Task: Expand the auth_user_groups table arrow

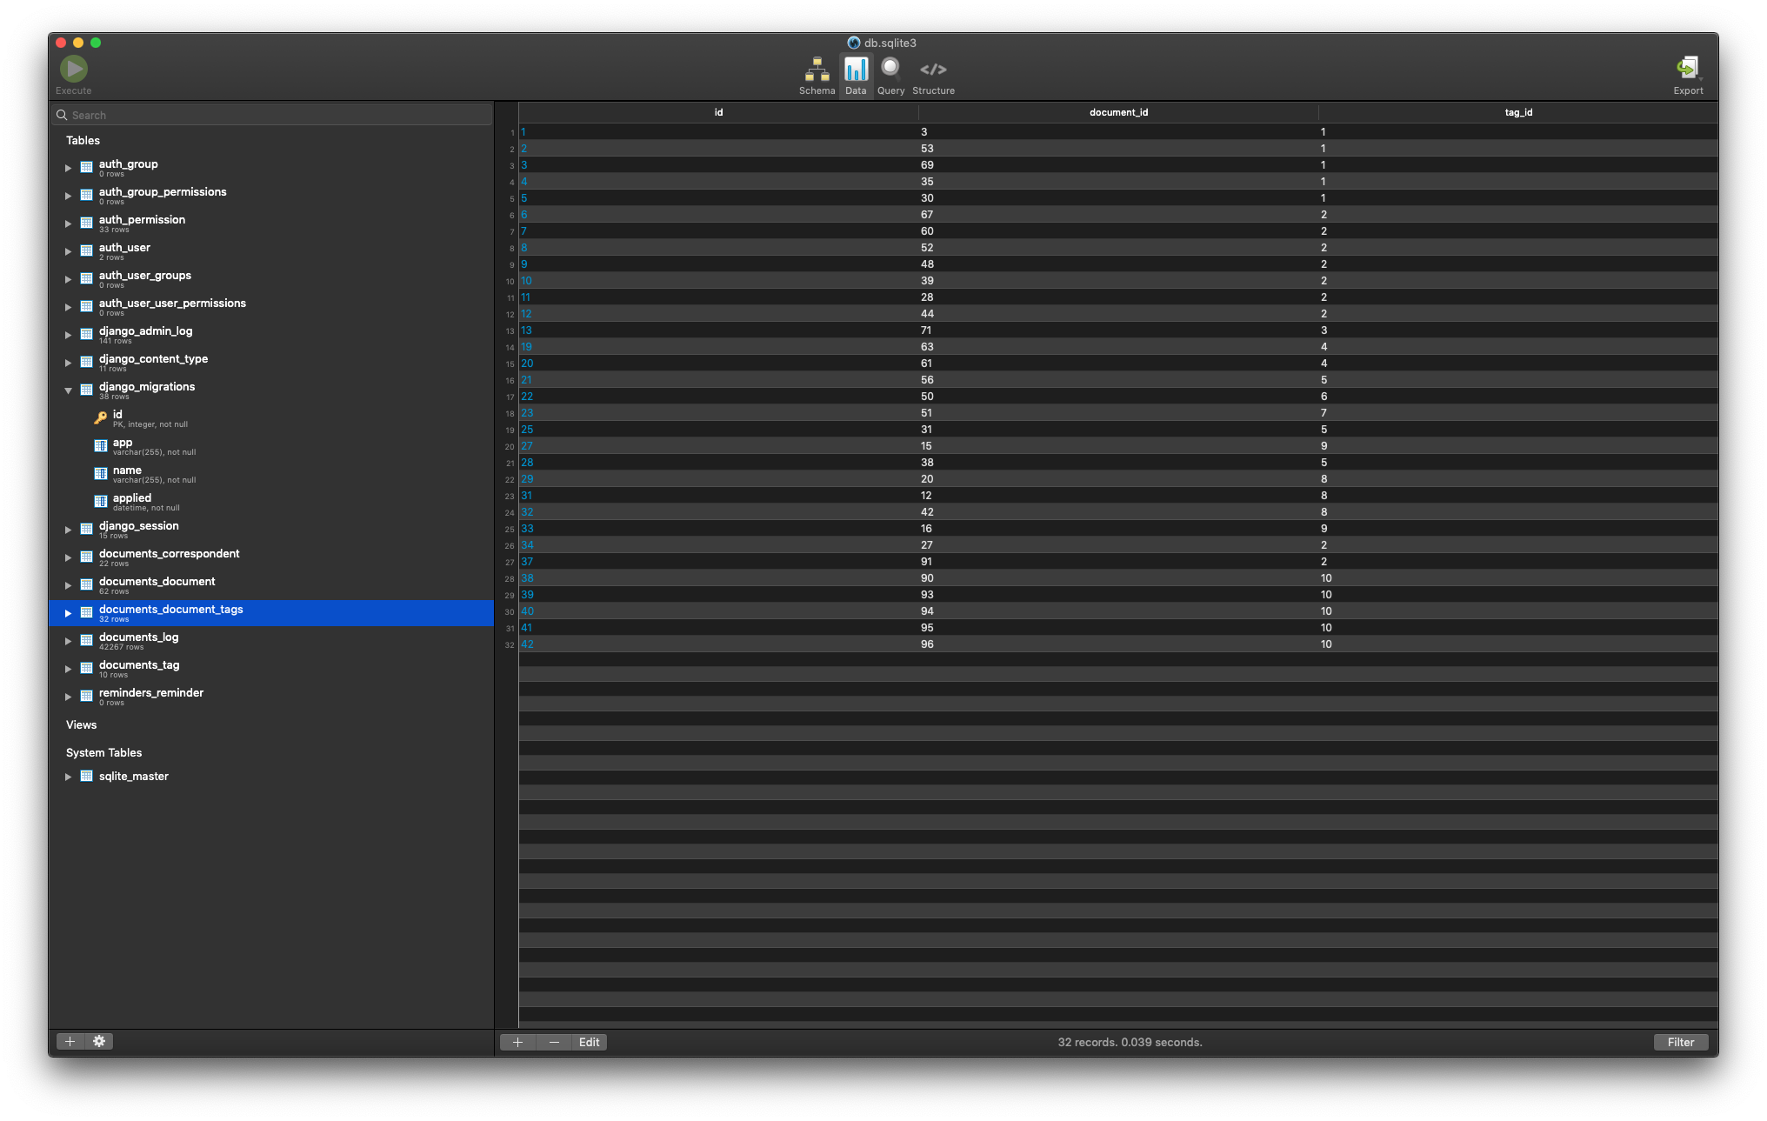Action: [x=68, y=279]
